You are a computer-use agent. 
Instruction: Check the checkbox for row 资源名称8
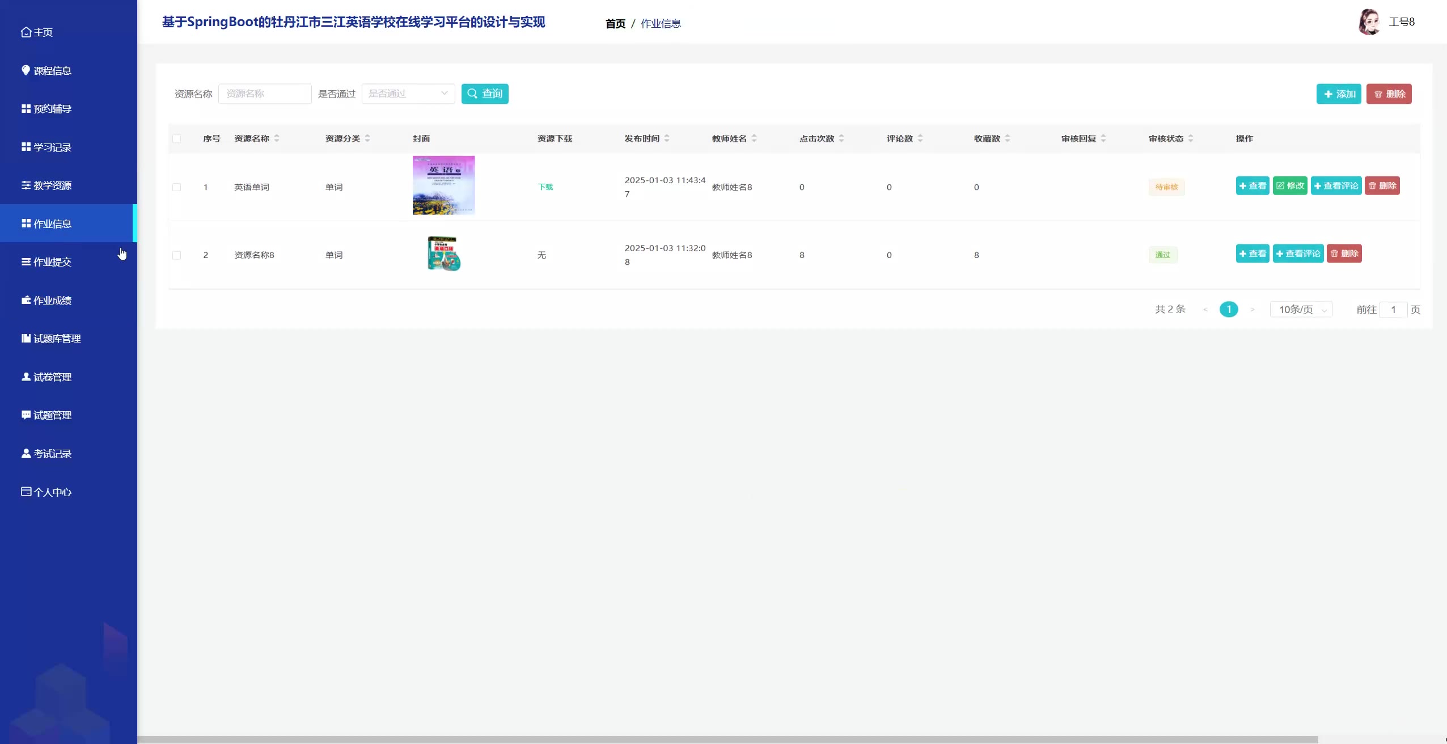pos(177,255)
